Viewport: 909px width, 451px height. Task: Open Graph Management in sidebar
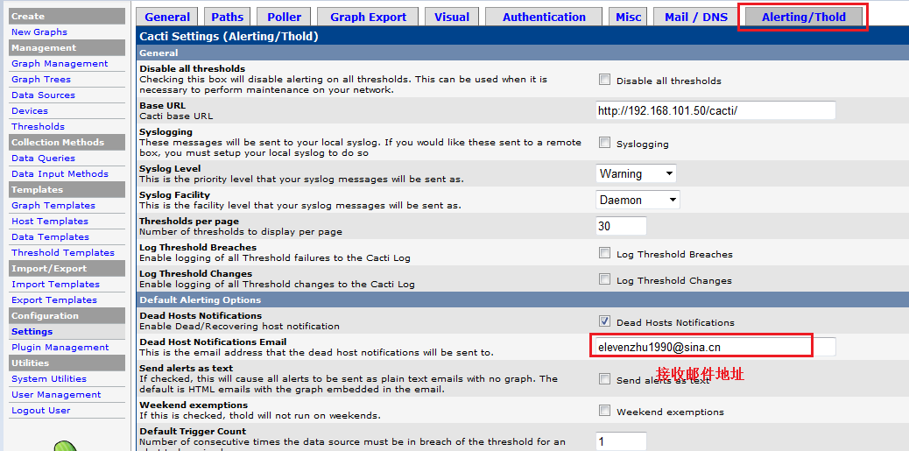click(60, 63)
